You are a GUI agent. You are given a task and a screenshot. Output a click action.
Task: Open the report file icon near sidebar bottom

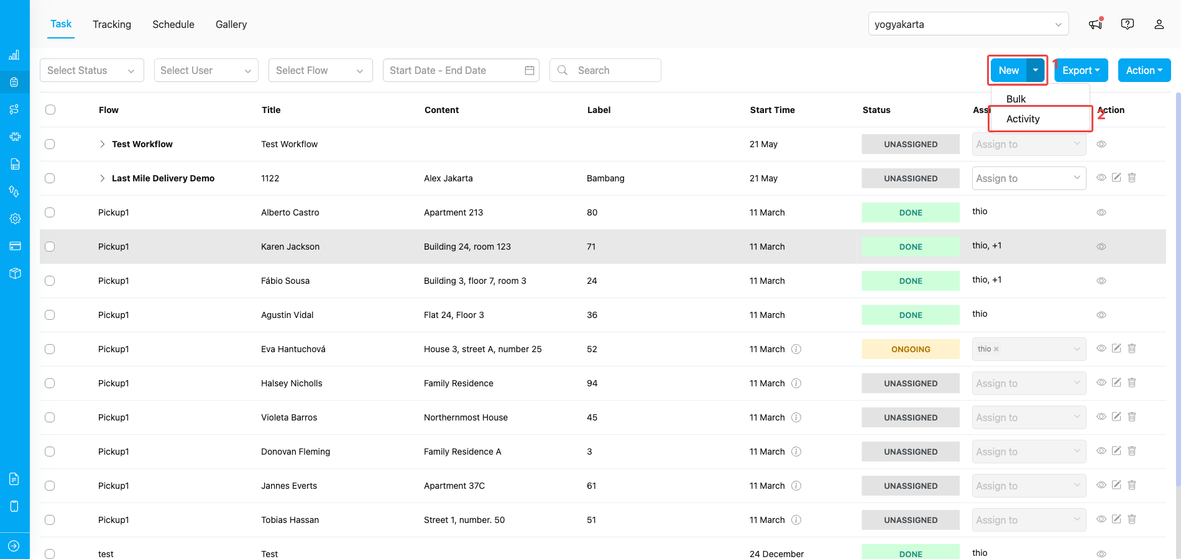pyautogui.click(x=14, y=479)
